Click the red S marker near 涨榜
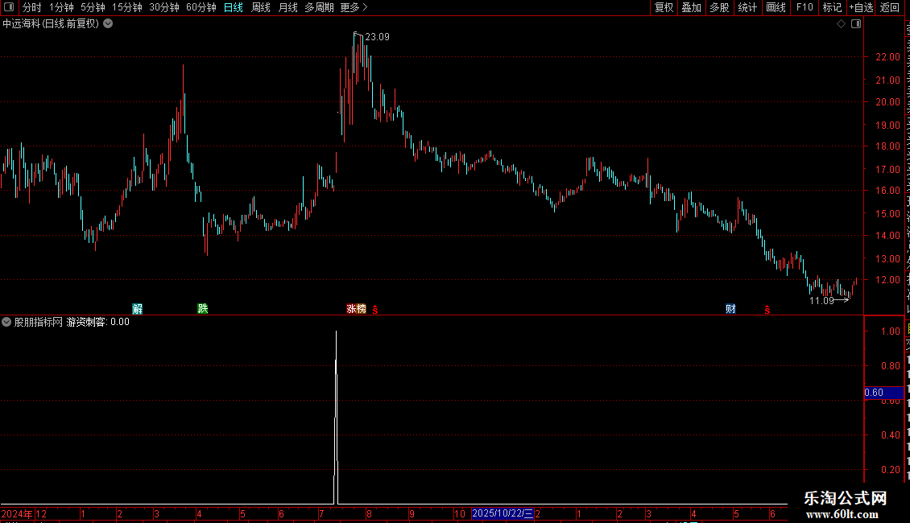910x523 pixels. click(x=375, y=310)
